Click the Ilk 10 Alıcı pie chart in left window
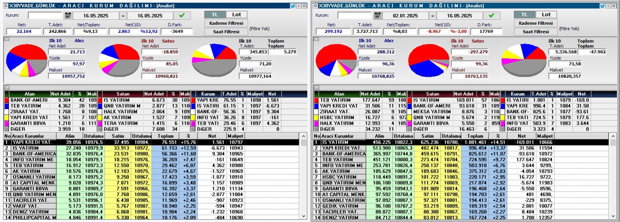620x222 pixels. point(26,60)
